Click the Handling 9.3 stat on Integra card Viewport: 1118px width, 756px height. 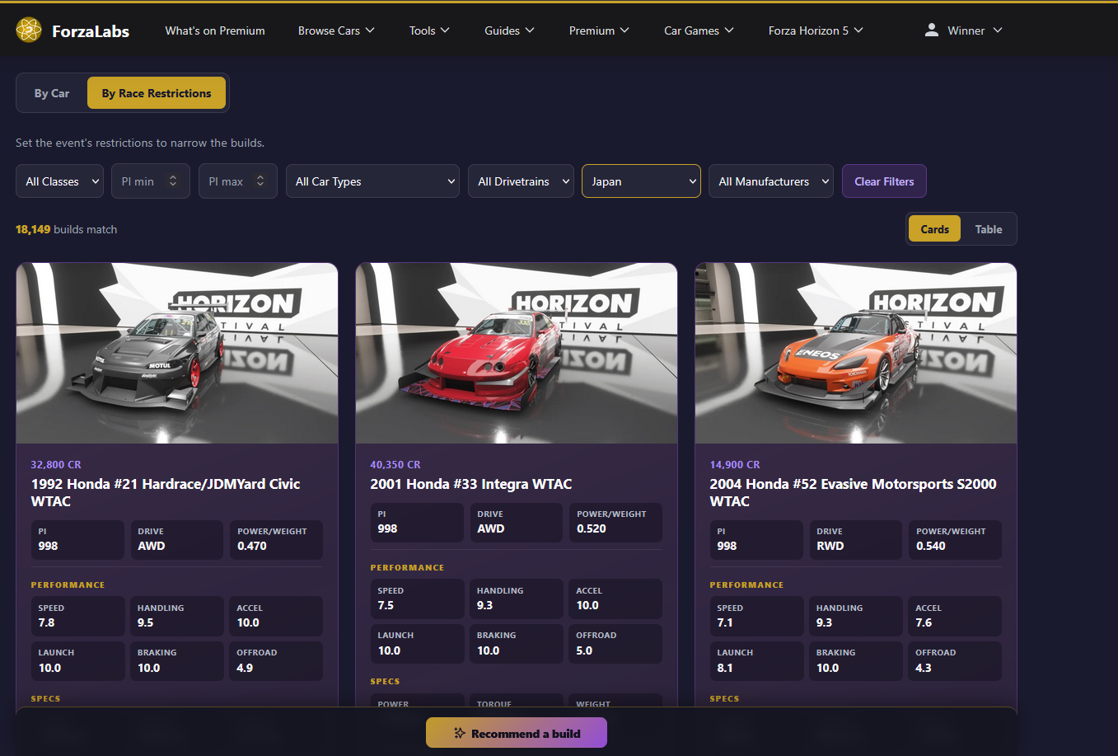pos(517,599)
